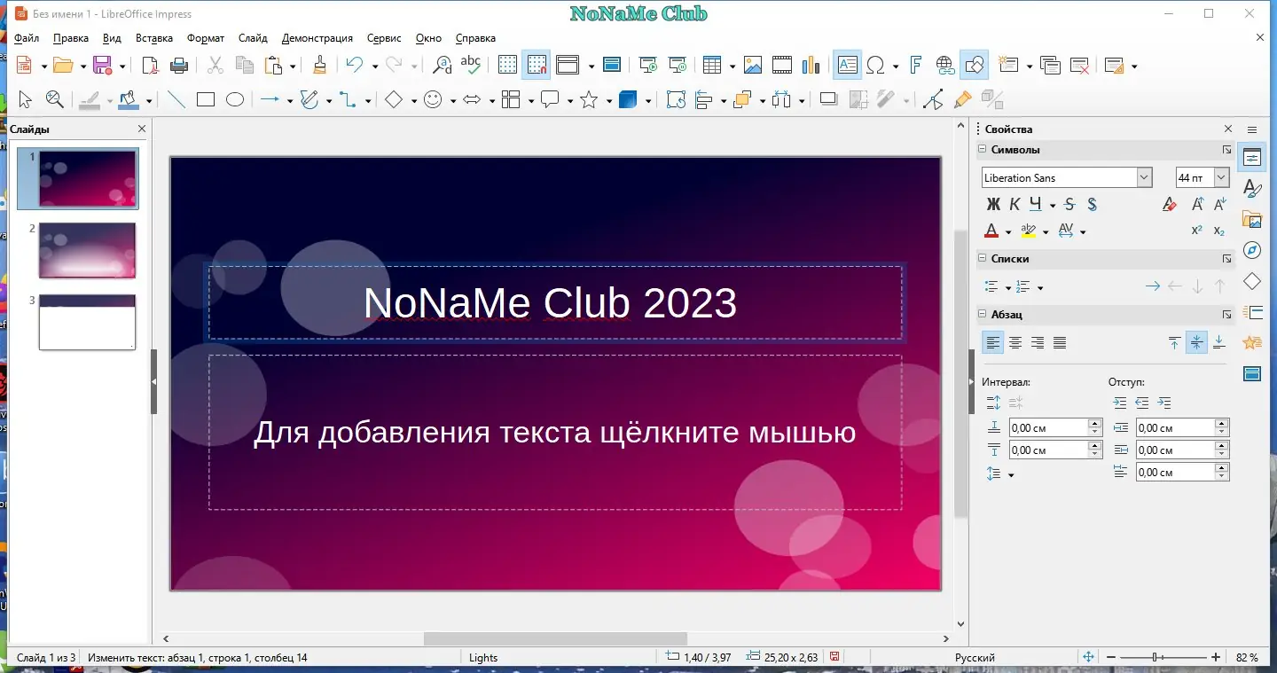This screenshot has height=673, width=1277.
Task: Open the Демонстрация menu
Action: click(317, 38)
